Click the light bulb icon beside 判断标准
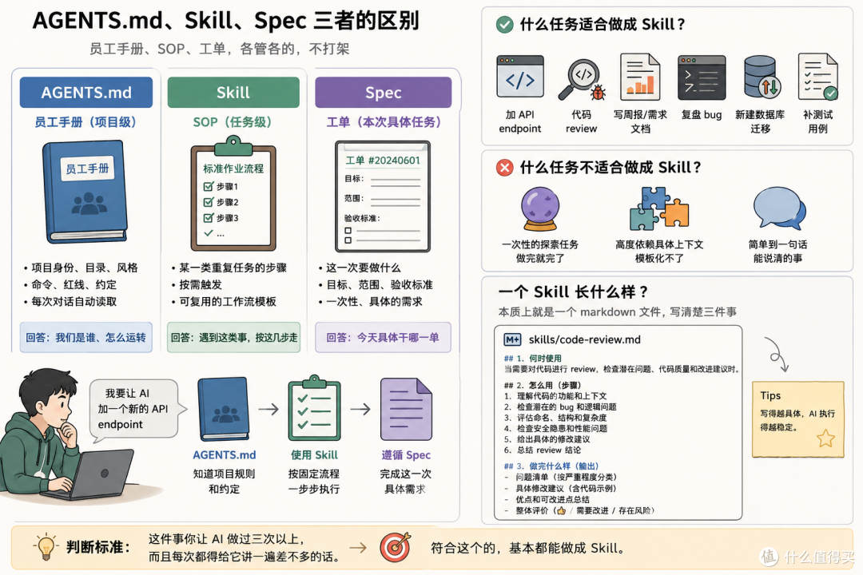This screenshot has width=863, height=575. [x=46, y=546]
